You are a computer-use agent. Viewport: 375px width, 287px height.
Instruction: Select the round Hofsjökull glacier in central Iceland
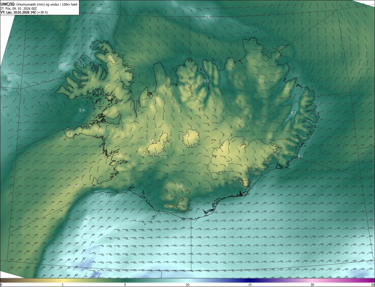pos(191,138)
